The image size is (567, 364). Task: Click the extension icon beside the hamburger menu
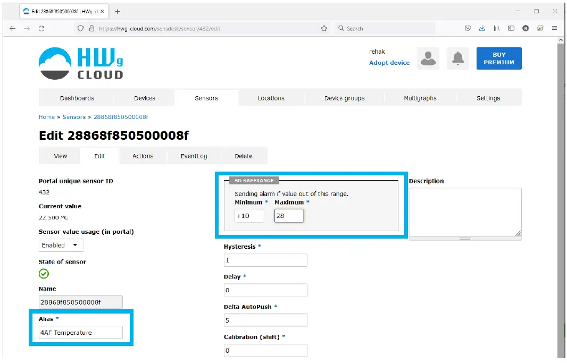click(540, 28)
